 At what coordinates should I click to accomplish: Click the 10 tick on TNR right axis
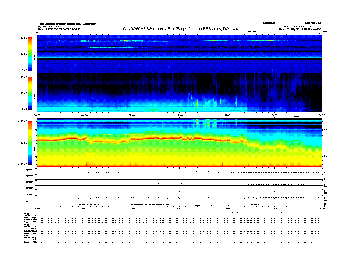pyautogui.click(x=325, y=156)
